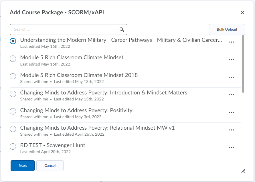Click the package list scrollbar
The width and height of the screenshot is (255, 182).
tap(243, 64)
